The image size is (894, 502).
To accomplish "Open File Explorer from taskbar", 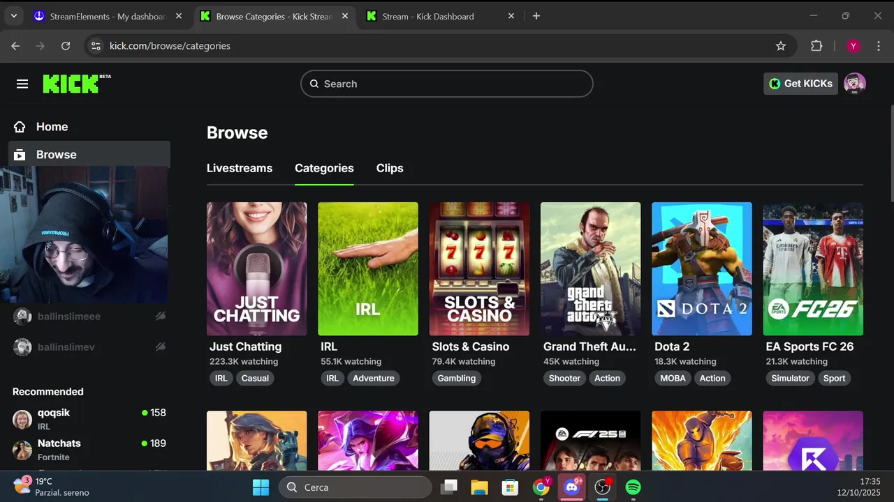I will pos(478,487).
